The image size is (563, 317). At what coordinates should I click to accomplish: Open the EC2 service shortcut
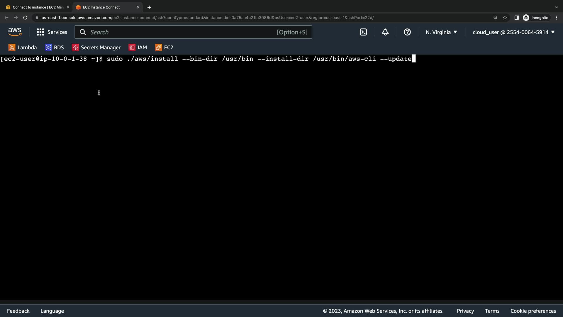pyautogui.click(x=164, y=48)
